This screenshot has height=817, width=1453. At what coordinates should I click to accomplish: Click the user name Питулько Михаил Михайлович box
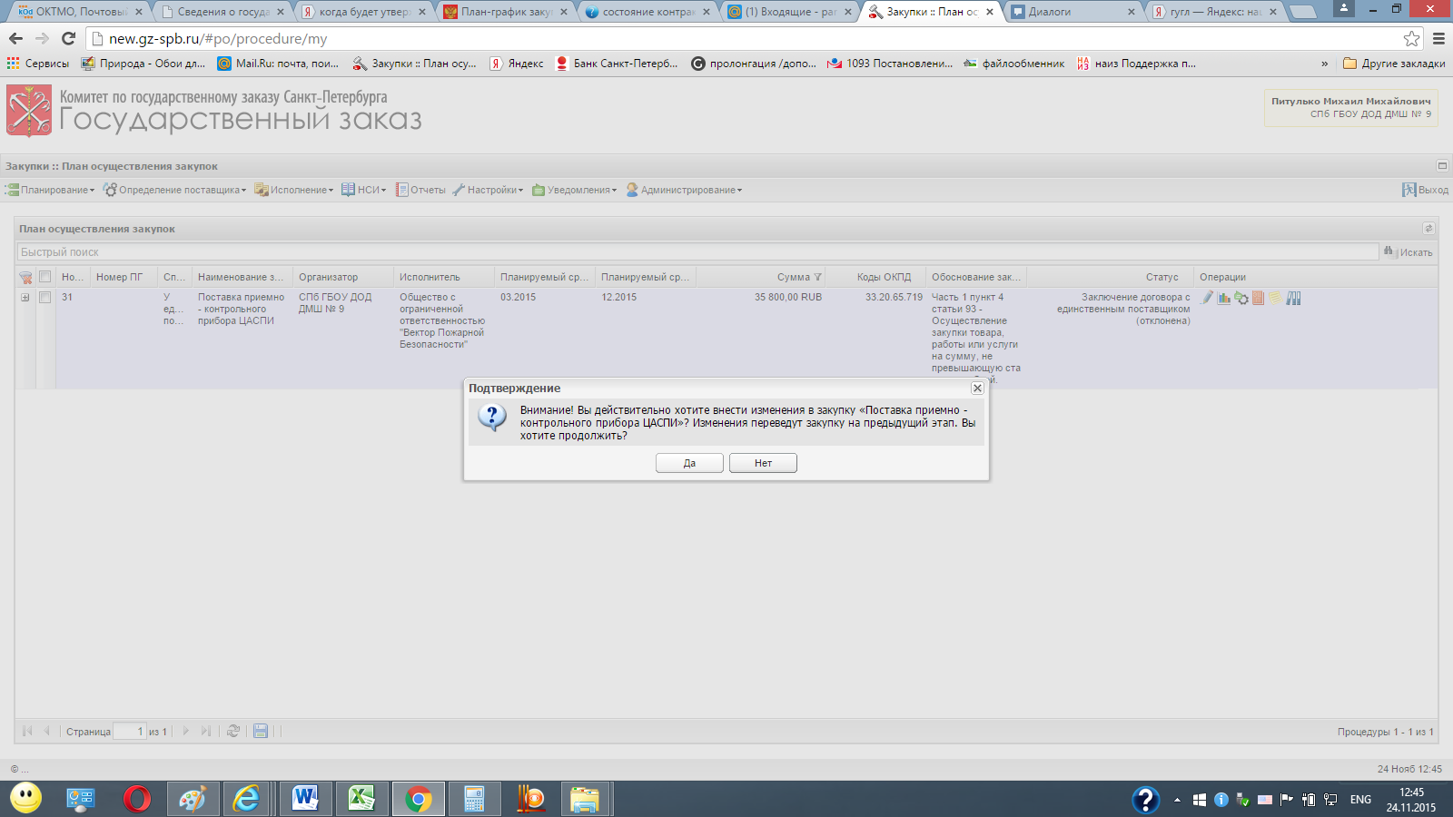tap(1351, 107)
